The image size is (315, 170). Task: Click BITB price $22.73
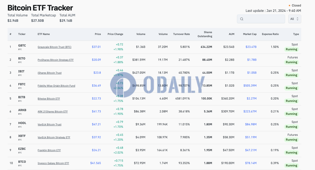coord(96,98)
